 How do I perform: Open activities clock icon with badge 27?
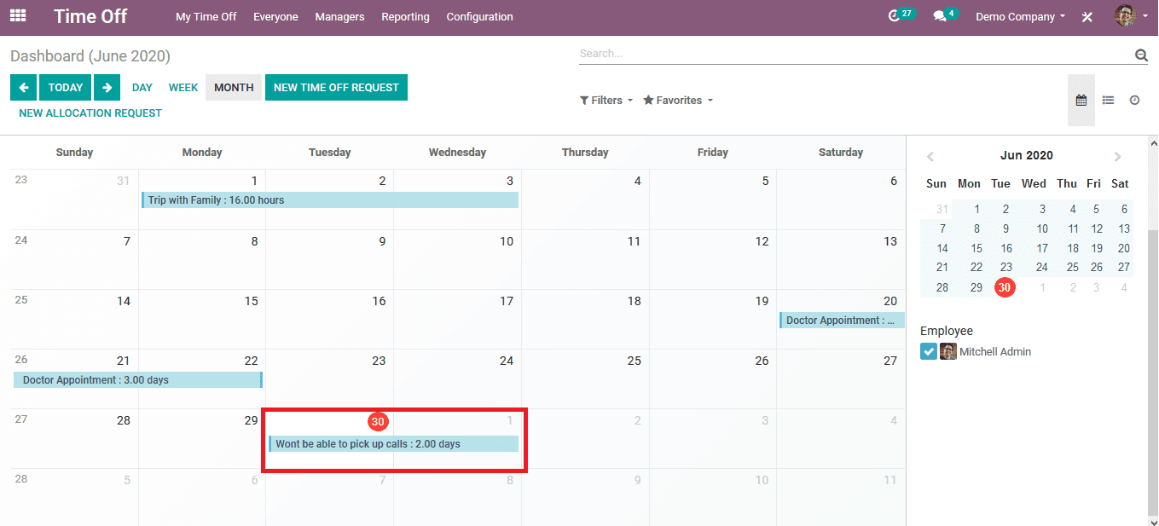900,16
